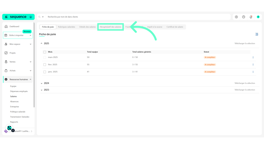Screen dimensions: 264x149
Task: Click Télécharger la sélection for 2025
Action: click(x=245, y=44)
